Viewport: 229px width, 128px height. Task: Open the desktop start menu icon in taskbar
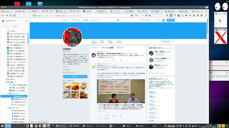[2, 126]
